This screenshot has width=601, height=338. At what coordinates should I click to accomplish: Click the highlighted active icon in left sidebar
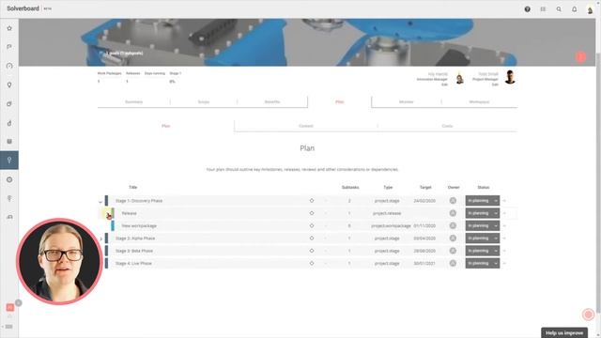tap(9, 161)
